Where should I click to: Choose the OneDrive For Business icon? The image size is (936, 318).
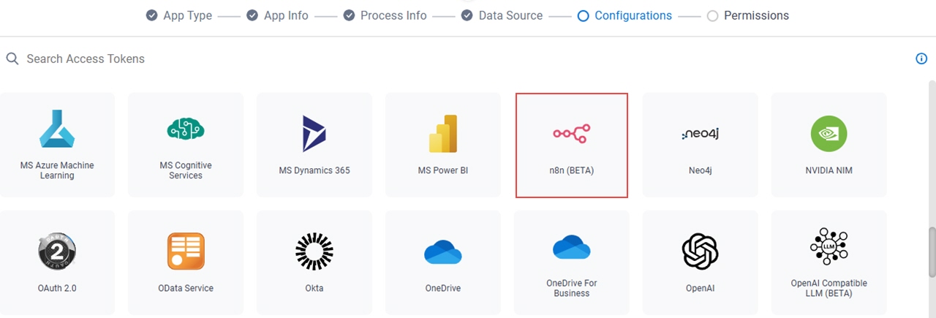pos(572,247)
